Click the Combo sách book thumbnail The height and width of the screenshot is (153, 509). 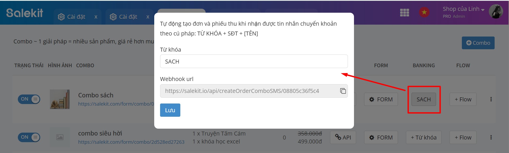point(60,99)
